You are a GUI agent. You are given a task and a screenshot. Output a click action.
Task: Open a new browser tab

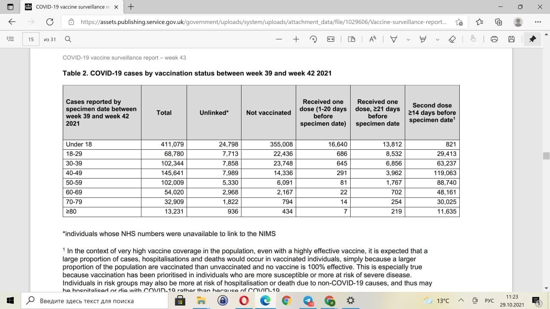tap(131, 7)
